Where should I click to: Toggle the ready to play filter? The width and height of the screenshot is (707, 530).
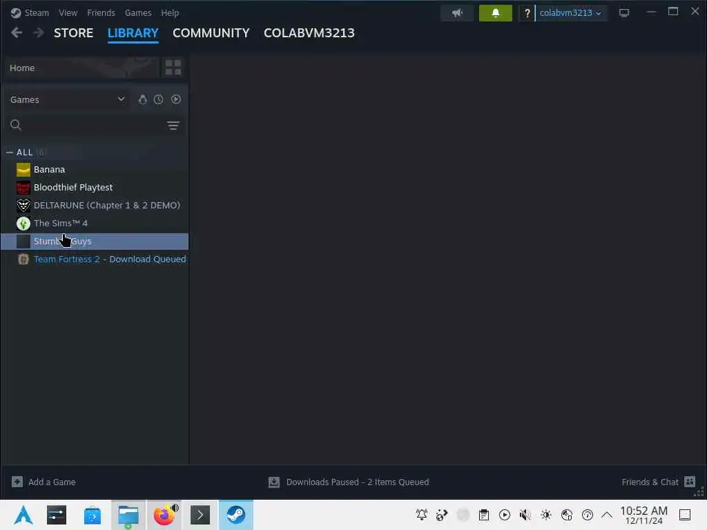(x=176, y=99)
